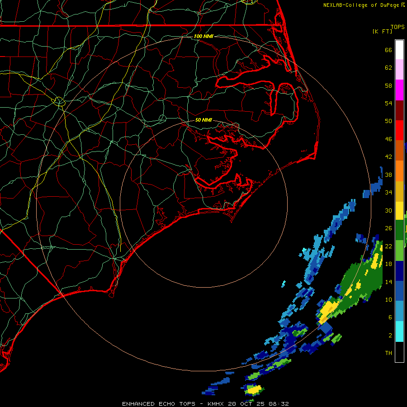Click the gold swatch at 34

coord(399,191)
